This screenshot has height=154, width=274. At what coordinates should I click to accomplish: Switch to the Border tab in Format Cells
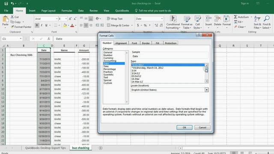click(x=146, y=43)
